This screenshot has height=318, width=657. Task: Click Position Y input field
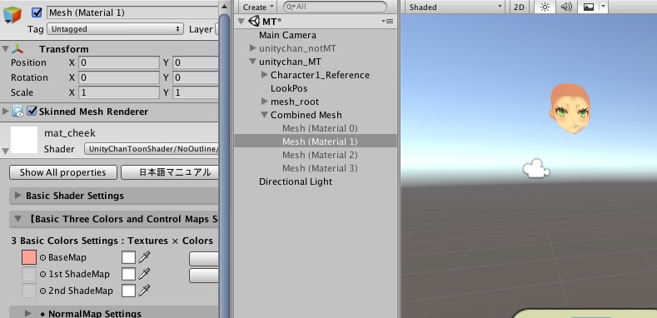pos(196,62)
